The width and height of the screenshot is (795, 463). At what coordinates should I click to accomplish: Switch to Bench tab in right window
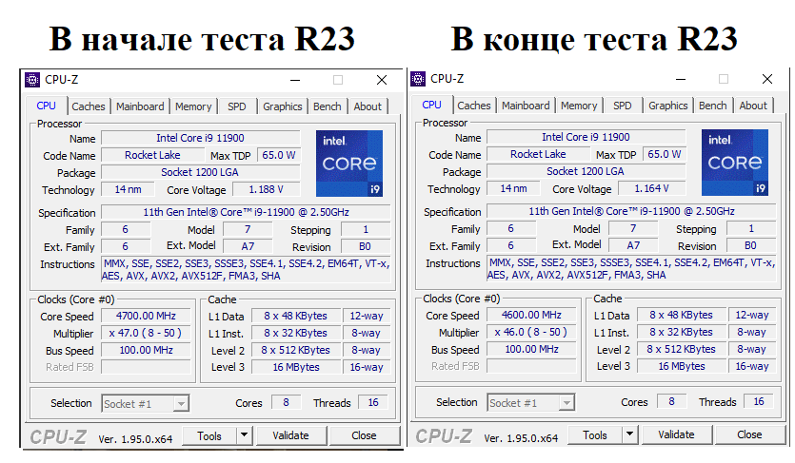click(713, 106)
